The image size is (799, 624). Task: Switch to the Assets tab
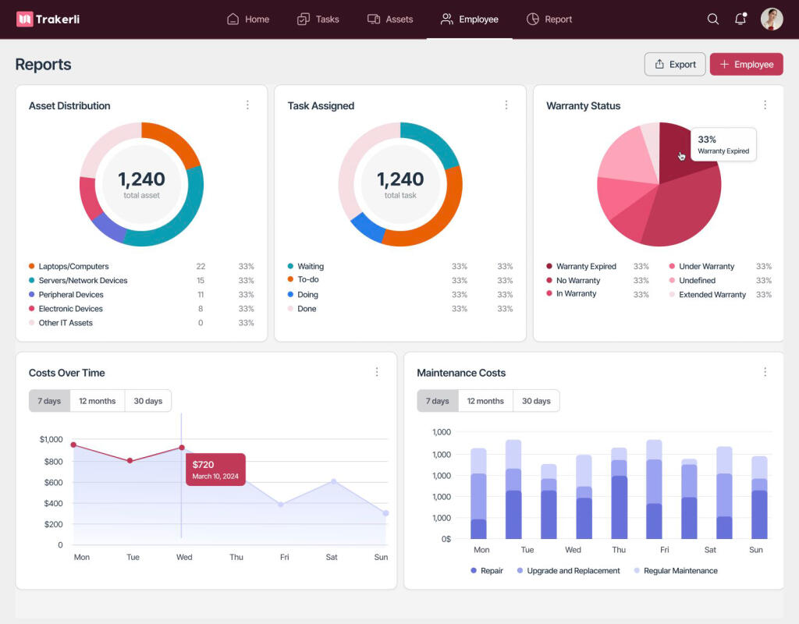point(390,19)
